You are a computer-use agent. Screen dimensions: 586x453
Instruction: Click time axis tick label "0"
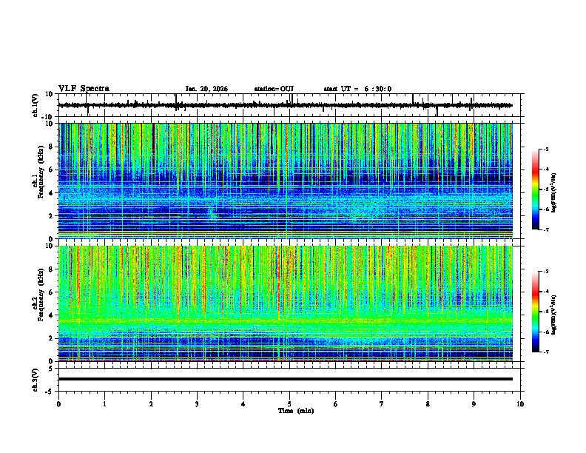coord(58,404)
